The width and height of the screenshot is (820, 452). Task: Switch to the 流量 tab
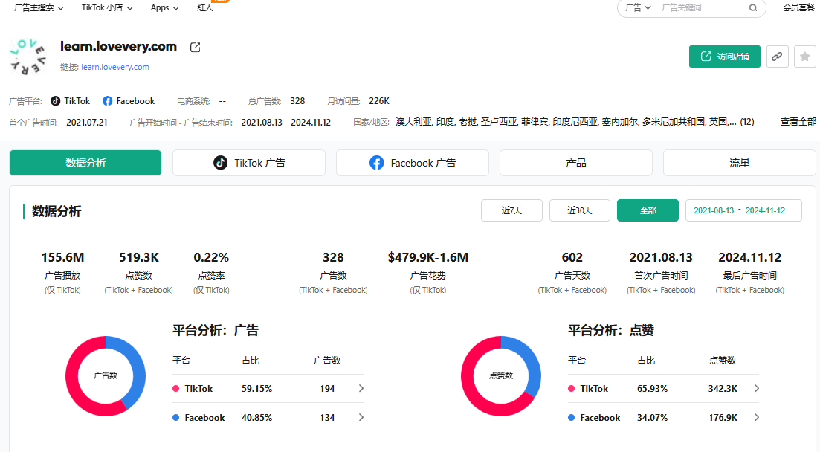tap(740, 163)
